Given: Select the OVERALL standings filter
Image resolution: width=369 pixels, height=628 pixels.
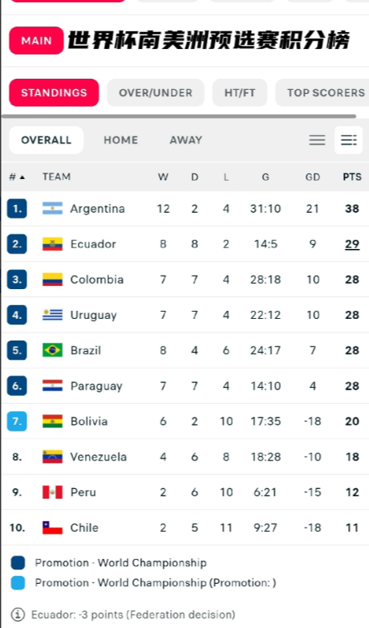Looking at the screenshot, I should point(47,141).
